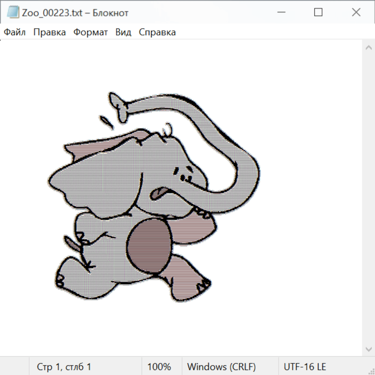This screenshot has height=375, width=375.
Task: Click the 100% zoom status field
Action: coord(159,367)
